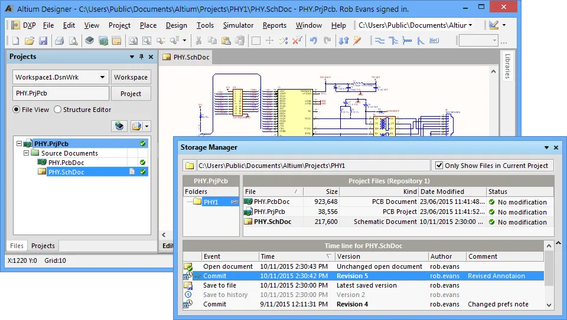Select PHY.PrjPcb row in Project Files list

coord(399,212)
